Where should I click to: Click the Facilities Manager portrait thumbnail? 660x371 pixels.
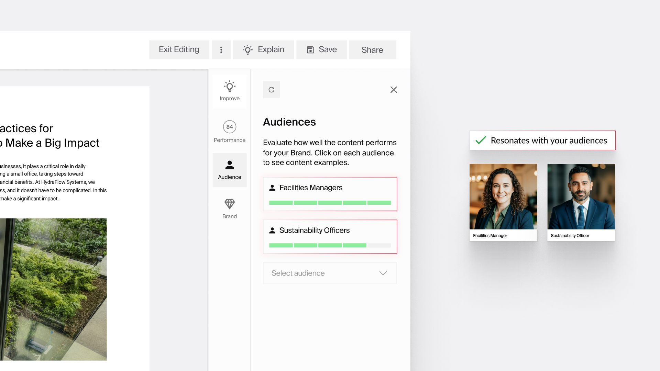coord(503,197)
